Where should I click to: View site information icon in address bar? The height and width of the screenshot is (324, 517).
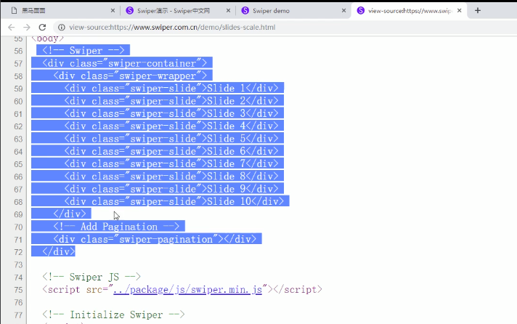[62, 27]
